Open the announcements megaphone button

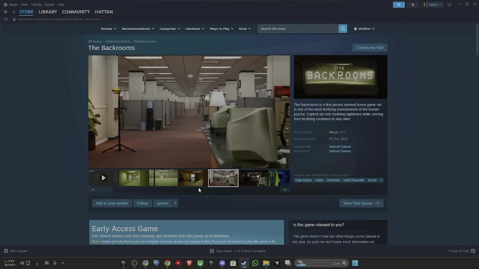pyautogui.click(x=399, y=4)
